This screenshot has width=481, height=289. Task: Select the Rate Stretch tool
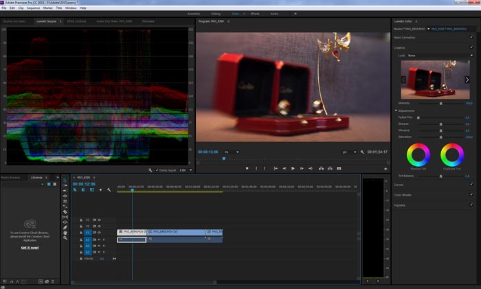[65, 201]
